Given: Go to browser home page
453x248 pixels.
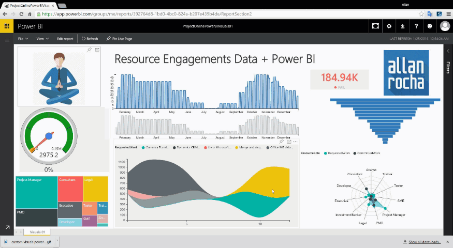Looking at the screenshot, I should (x=30, y=14).
